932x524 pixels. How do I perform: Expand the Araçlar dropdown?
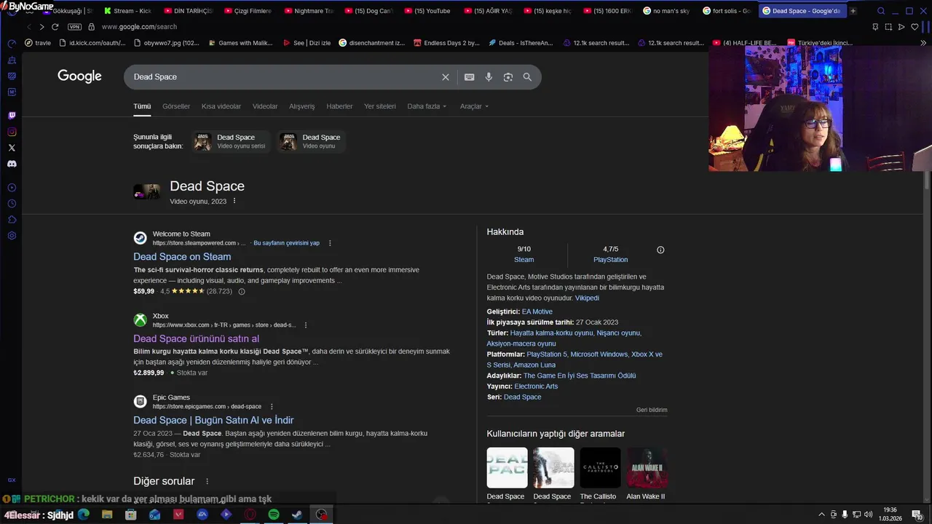(474, 106)
